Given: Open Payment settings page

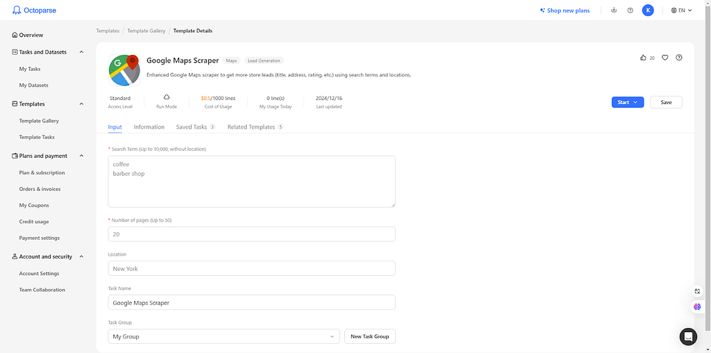Looking at the screenshot, I should click(40, 238).
